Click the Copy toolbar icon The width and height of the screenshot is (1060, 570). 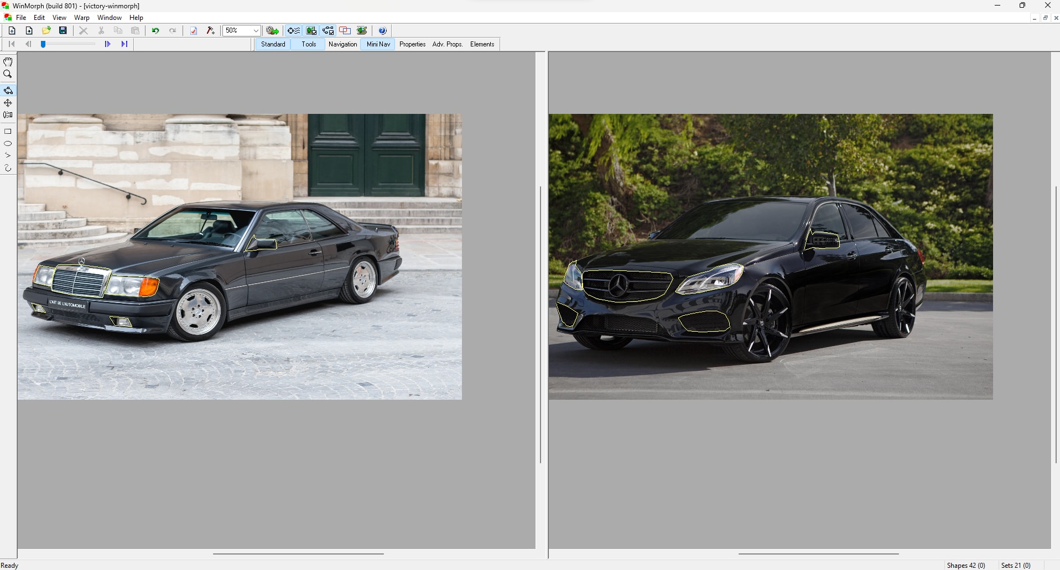[118, 30]
